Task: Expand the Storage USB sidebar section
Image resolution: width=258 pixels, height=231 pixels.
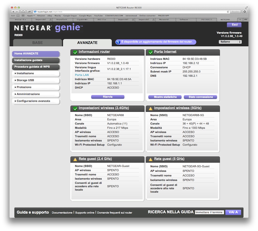Action: (36, 80)
